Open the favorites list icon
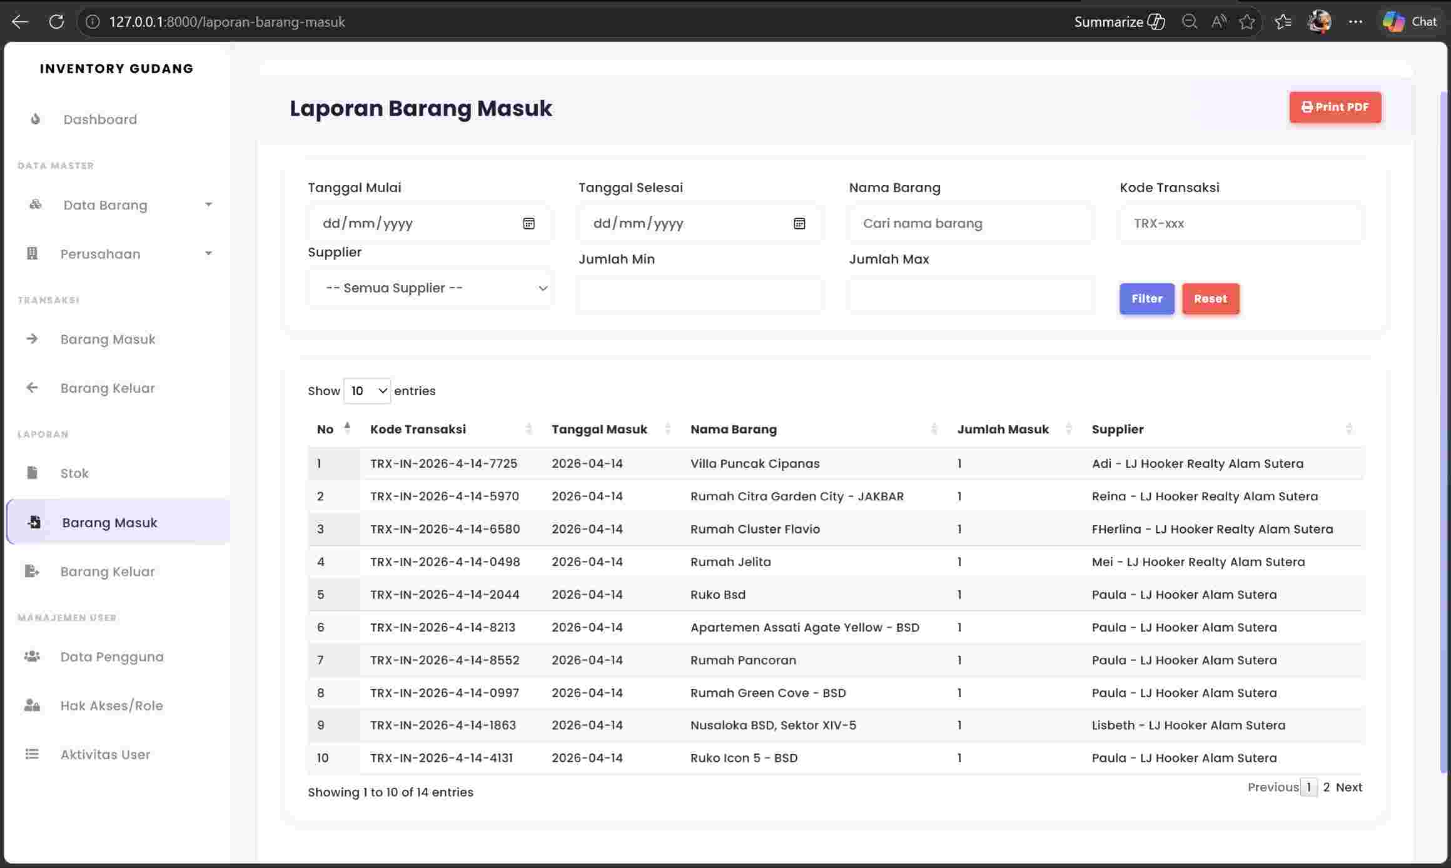The image size is (1451, 868). click(x=1283, y=22)
